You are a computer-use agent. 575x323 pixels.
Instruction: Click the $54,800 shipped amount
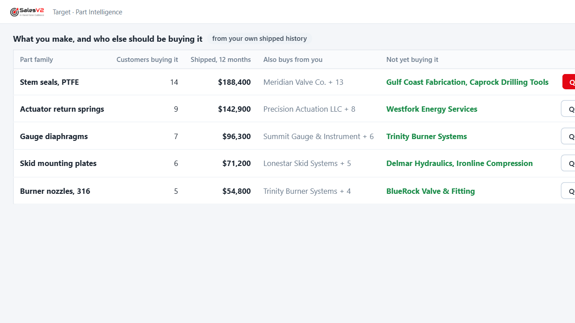click(x=237, y=191)
